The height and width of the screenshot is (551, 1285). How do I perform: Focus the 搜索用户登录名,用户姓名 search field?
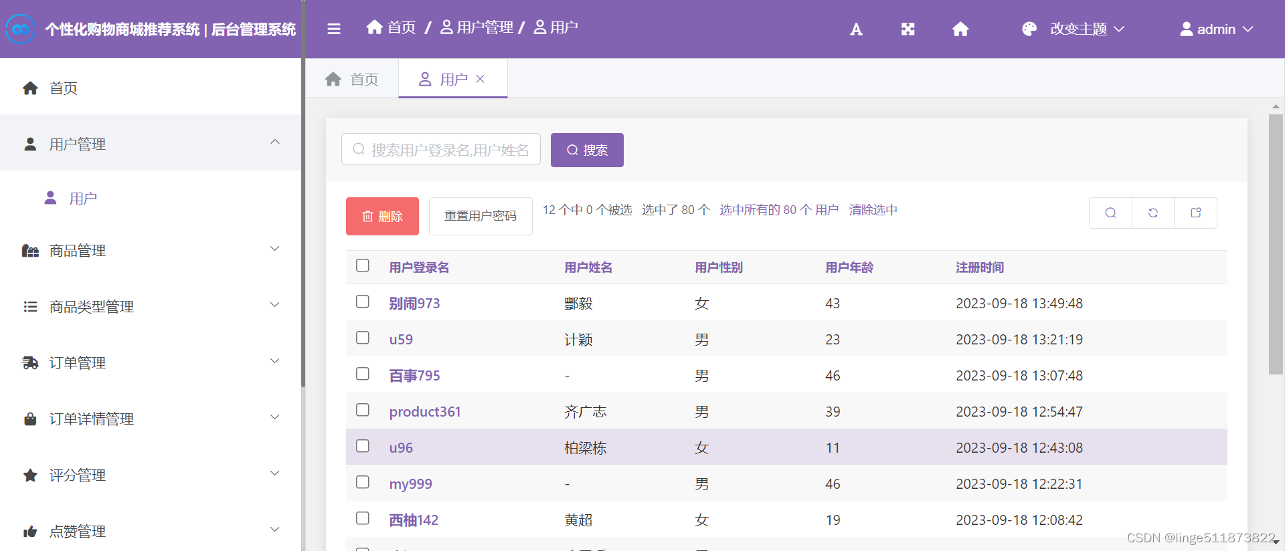(441, 149)
